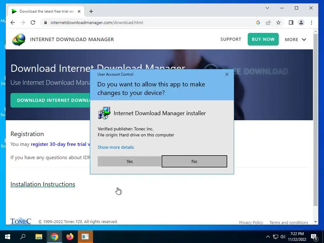Viewport: 324px width, 243px height.
Task: Launch Firefox from taskbar
Action: (x=70, y=237)
